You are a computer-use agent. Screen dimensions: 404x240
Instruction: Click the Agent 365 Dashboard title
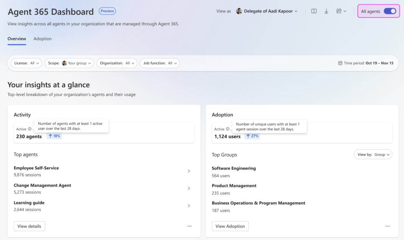(51, 12)
